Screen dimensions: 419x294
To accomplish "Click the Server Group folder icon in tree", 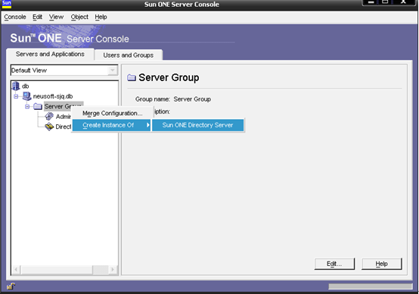I will pyautogui.click(x=38, y=106).
